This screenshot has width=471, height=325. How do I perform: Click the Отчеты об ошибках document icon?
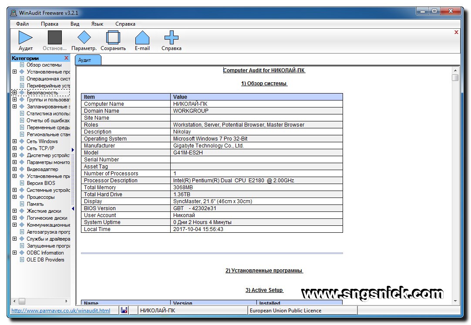(22, 121)
